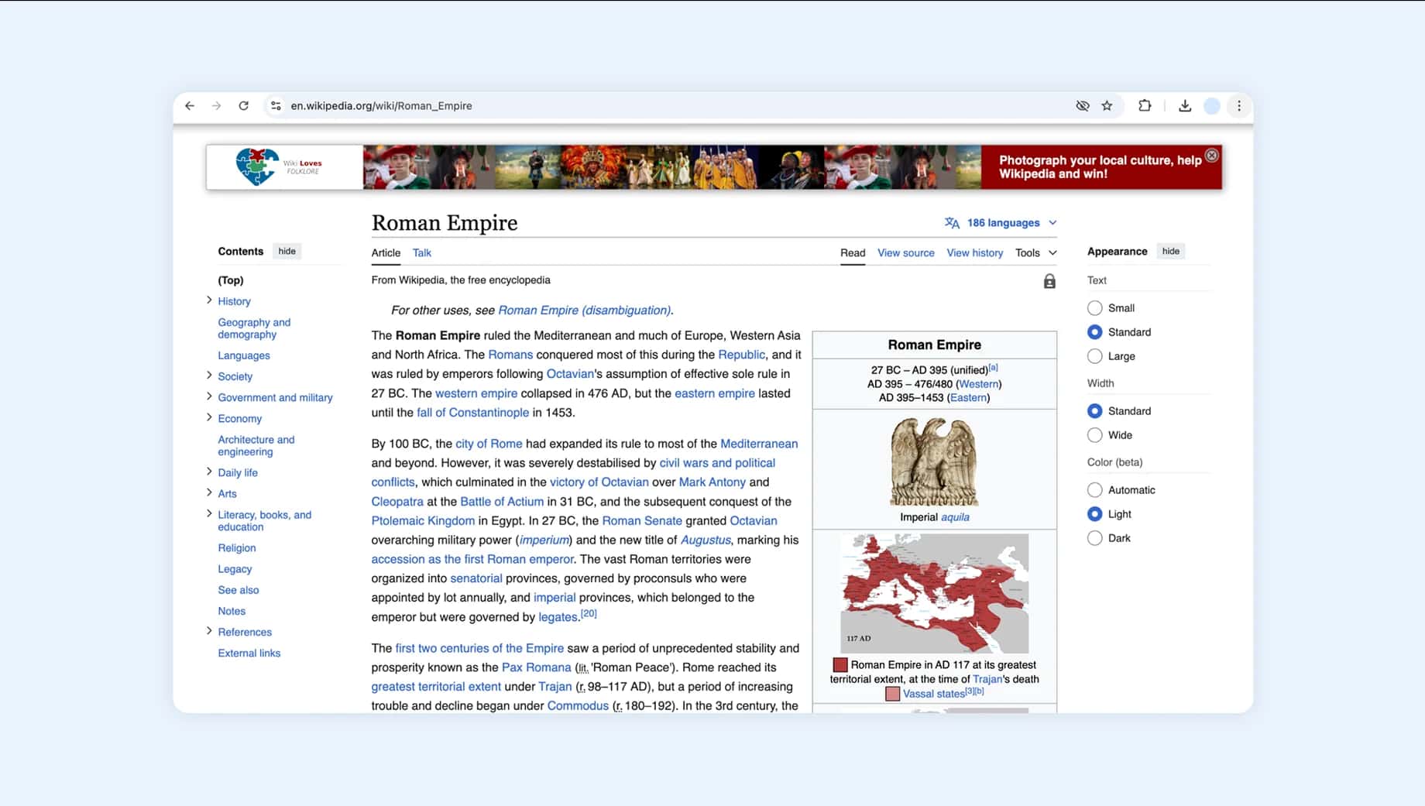This screenshot has width=1425, height=806.
Task: Select Large text size
Action: (1094, 356)
